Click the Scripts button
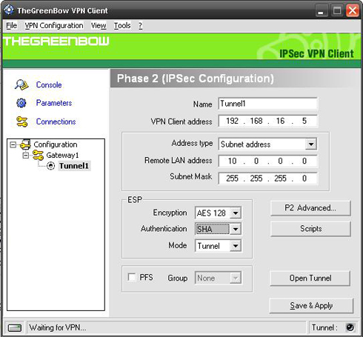This screenshot has height=337, width=363. (x=310, y=229)
